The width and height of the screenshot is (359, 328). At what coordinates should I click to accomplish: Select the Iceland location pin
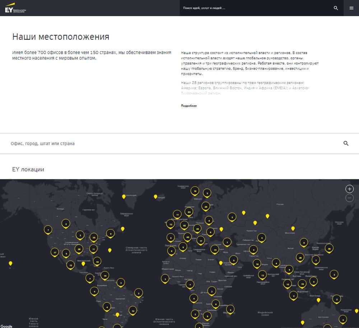[155, 196]
